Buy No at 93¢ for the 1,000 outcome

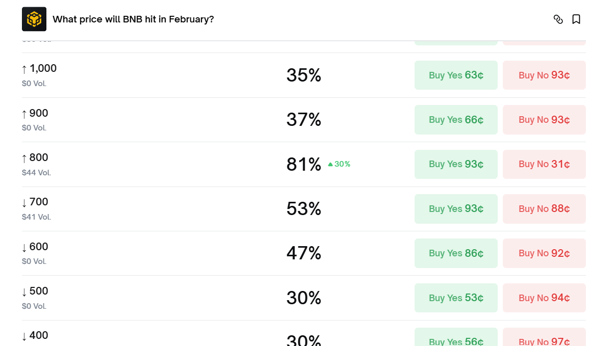click(544, 75)
